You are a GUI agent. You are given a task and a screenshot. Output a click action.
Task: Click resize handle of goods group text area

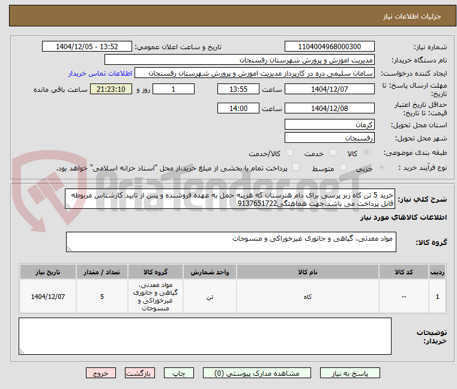(x=69, y=249)
